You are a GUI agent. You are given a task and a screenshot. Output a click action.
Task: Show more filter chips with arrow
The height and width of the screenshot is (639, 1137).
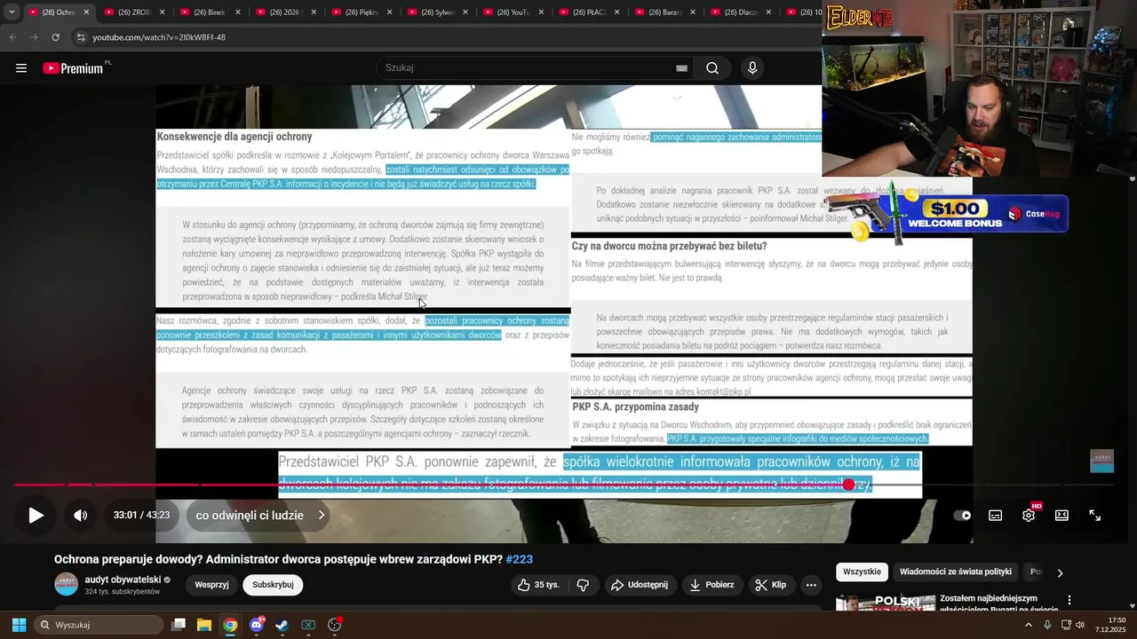pyautogui.click(x=1060, y=572)
